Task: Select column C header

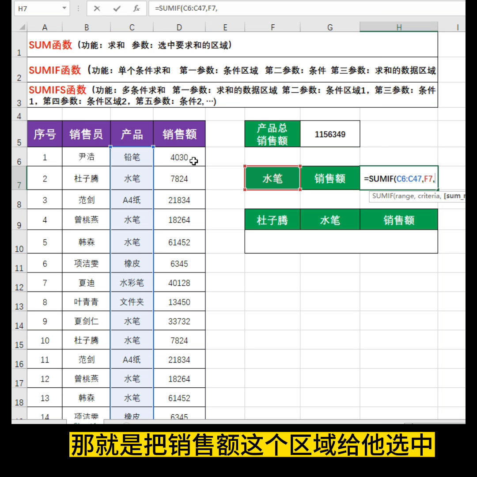Action: click(132, 27)
